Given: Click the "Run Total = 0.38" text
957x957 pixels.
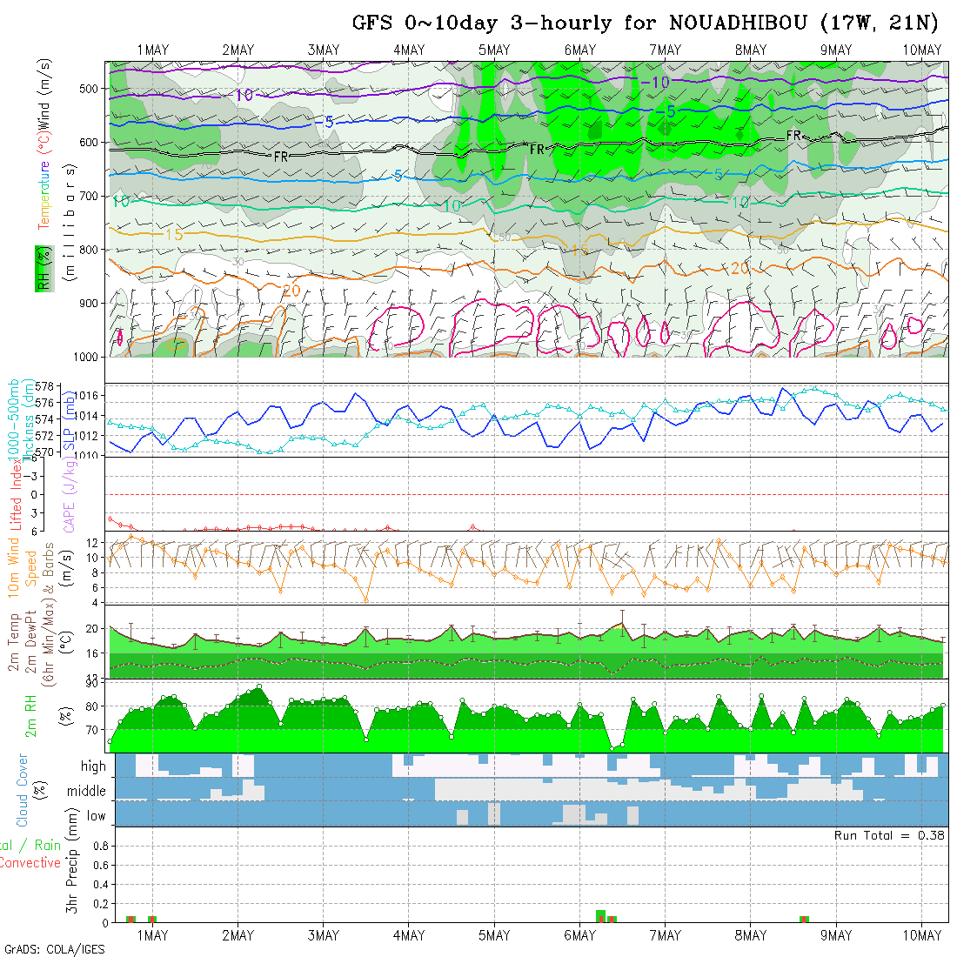Looking at the screenshot, I should tap(889, 835).
